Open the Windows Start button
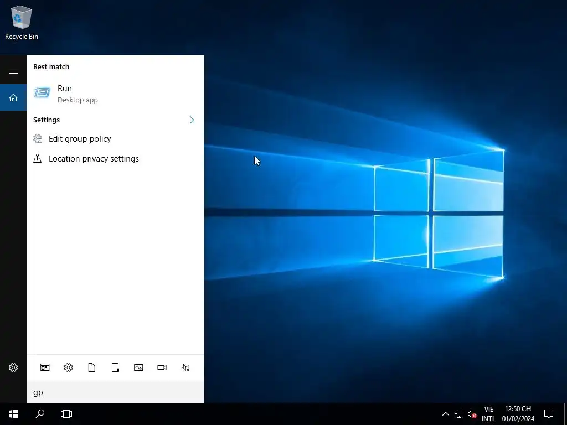 [13, 414]
